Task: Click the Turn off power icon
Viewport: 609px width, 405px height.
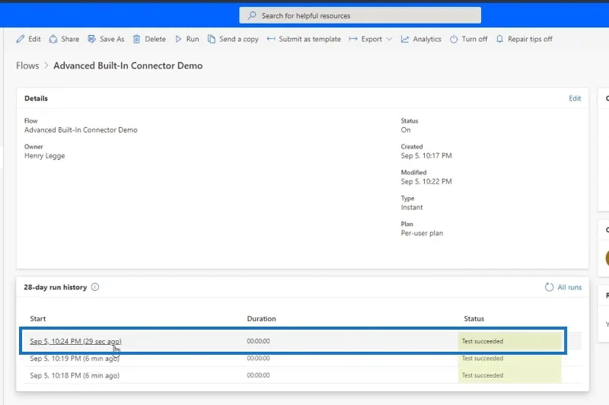Action: coord(454,39)
